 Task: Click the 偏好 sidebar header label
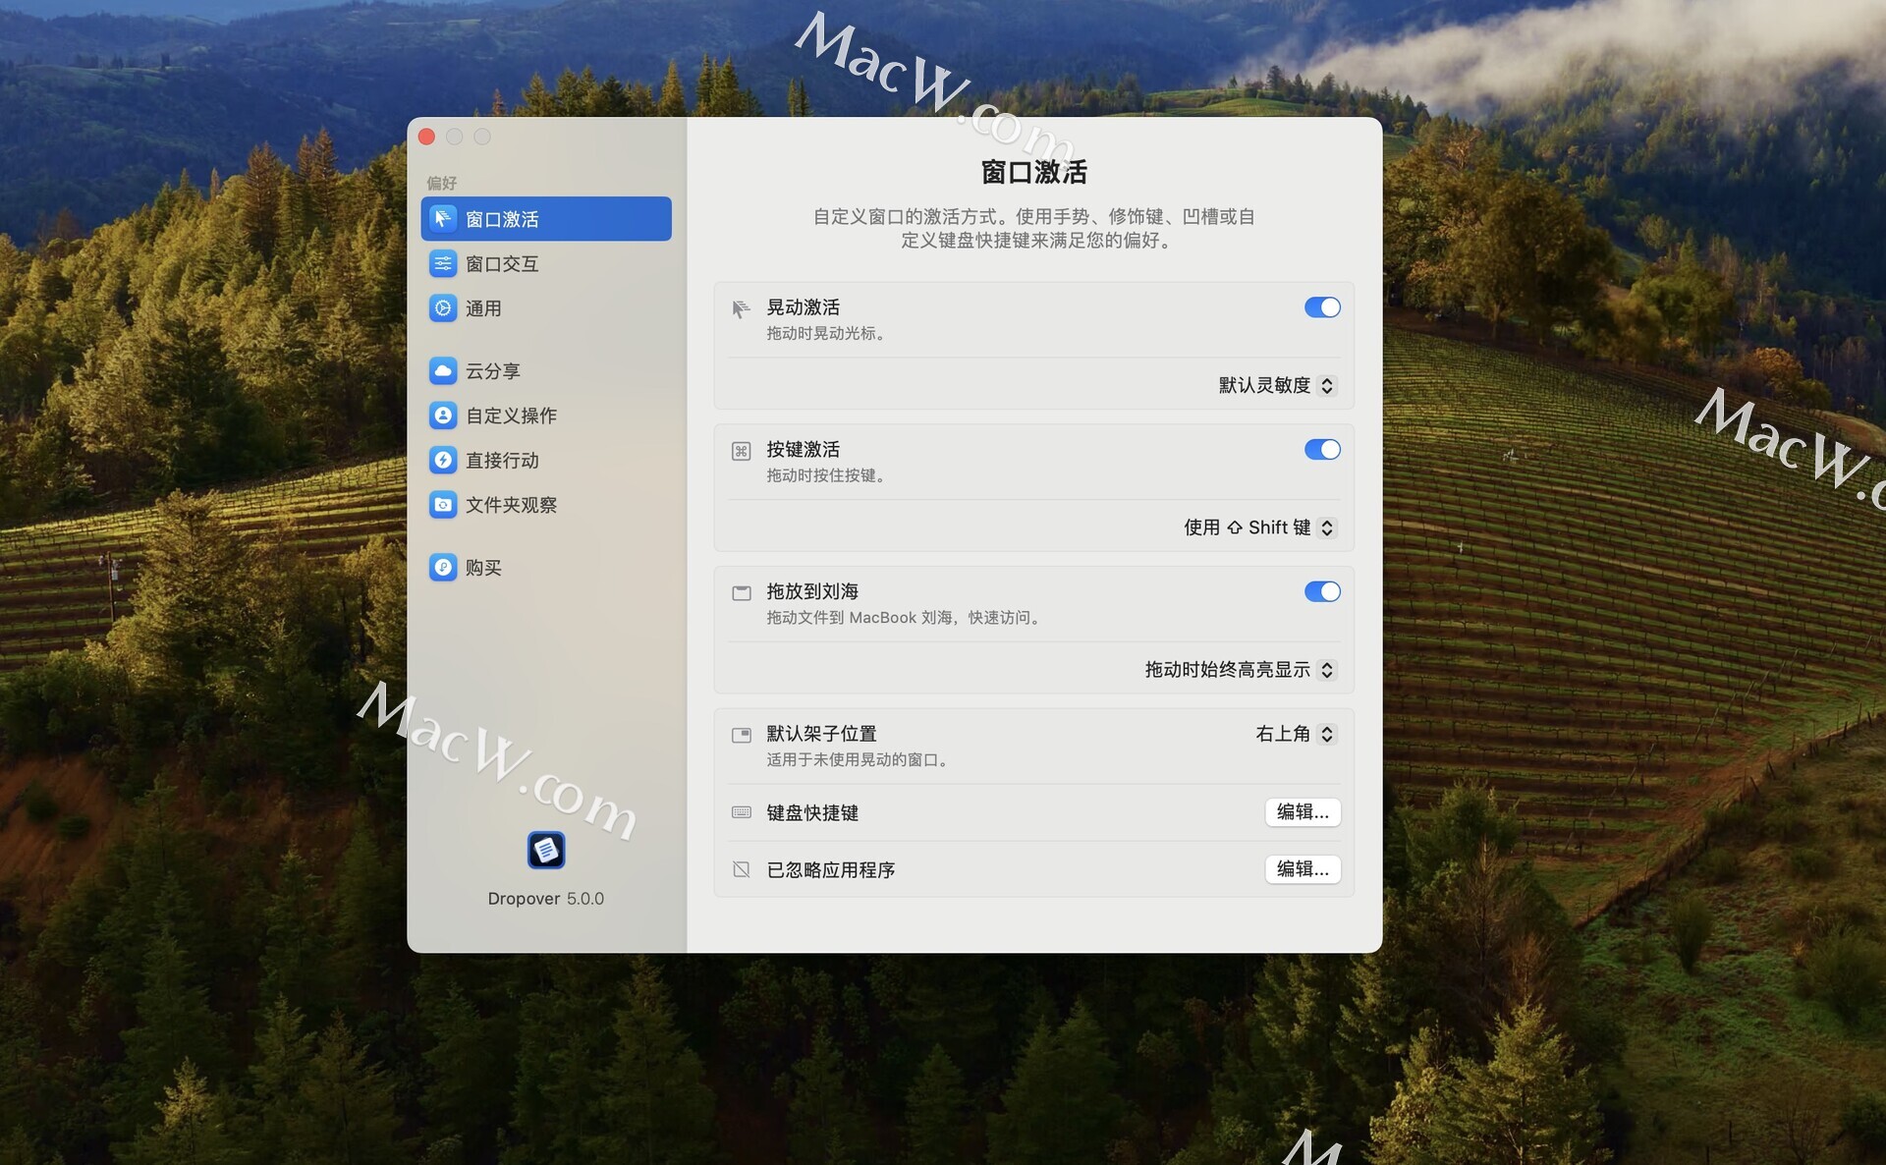tap(442, 183)
